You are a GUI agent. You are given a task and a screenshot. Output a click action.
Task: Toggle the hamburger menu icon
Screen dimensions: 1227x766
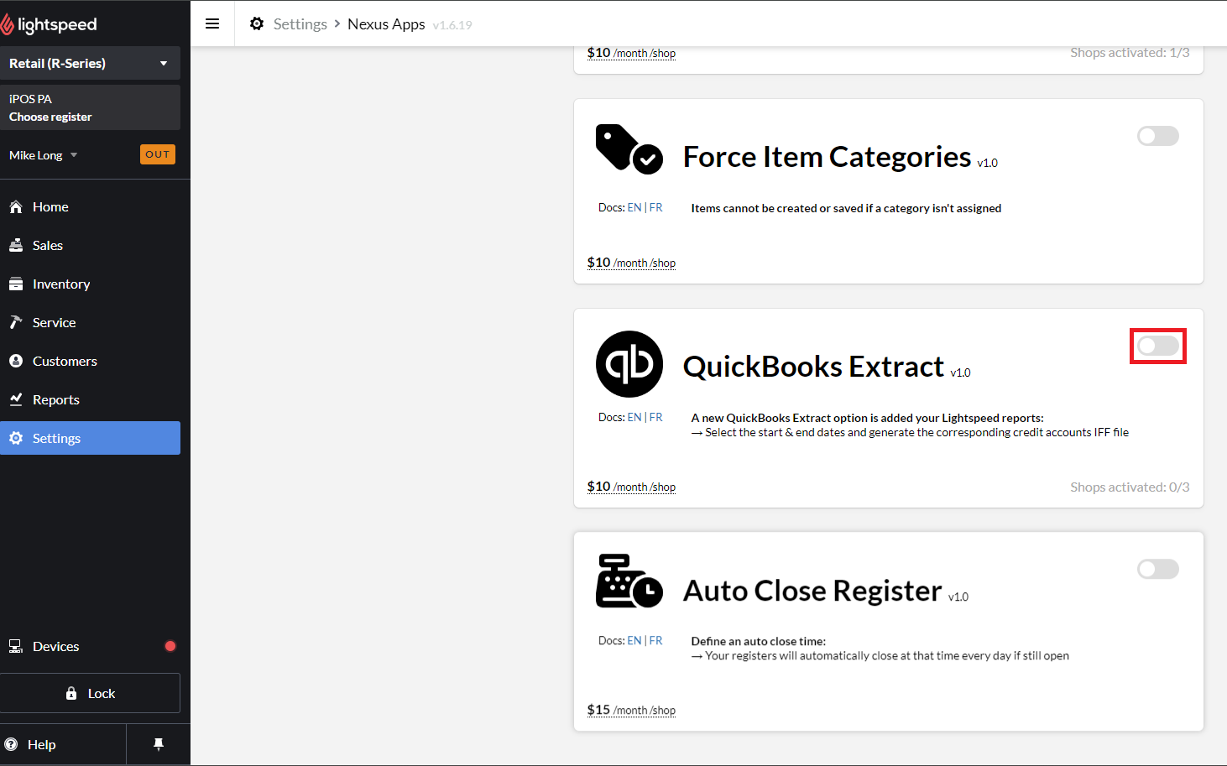212,23
